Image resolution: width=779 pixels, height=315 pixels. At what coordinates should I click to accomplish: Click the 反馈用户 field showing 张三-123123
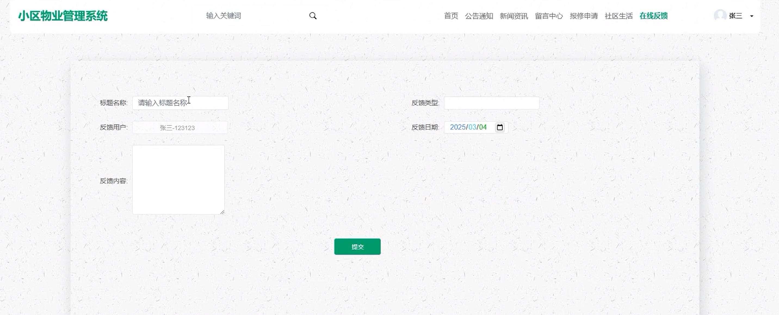coord(180,127)
